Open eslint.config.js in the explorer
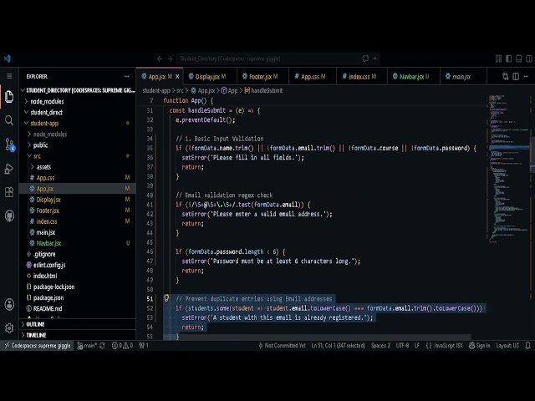This screenshot has width=535, height=401. [x=78, y=265]
